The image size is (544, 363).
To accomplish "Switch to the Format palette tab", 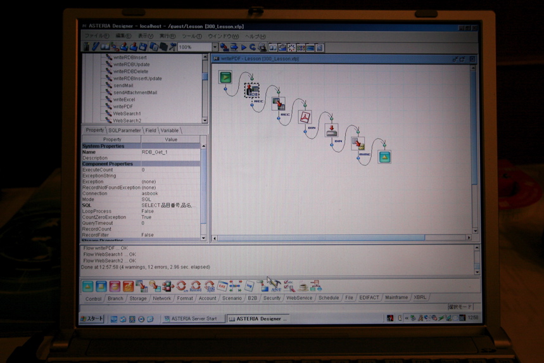I will pos(184,298).
